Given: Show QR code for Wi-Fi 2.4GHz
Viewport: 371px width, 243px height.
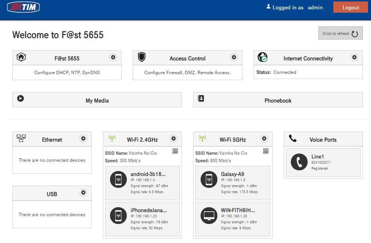Looking at the screenshot, I should pos(175,151).
